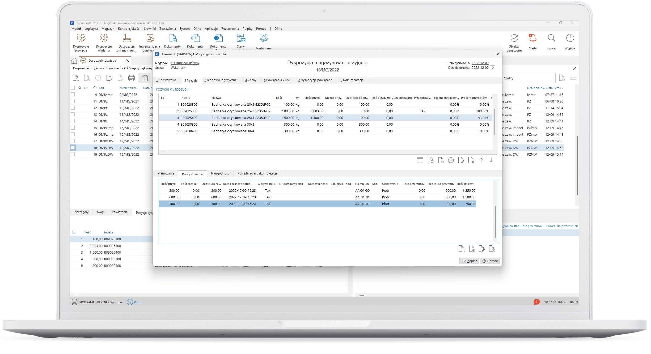
Task: Check the row 9 DMMM+ checkbox
Action: (x=73, y=95)
